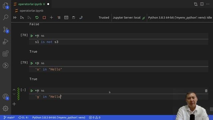Screen dimensions: 213x120
Task: Run cell 79 with play button
Action: click(x=32, y=63)
